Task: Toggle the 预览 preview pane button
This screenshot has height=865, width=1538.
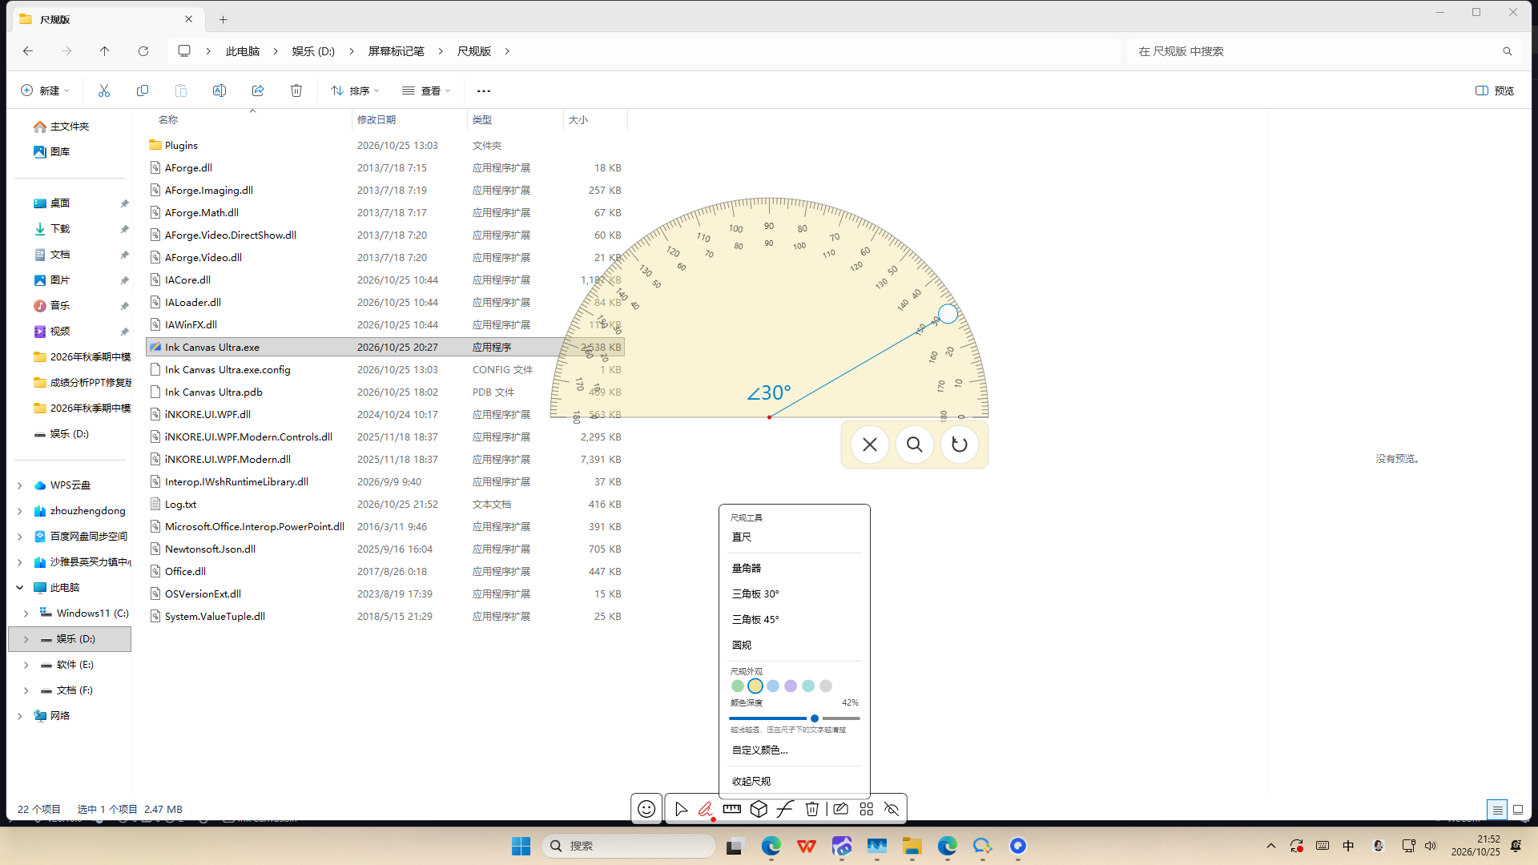Action: tap(1495, 91)
